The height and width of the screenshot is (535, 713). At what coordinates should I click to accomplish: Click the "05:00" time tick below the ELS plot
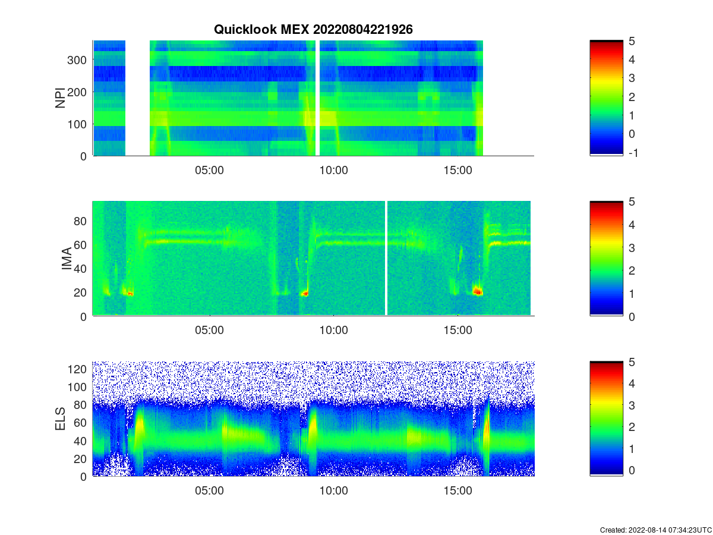(209, 491)
